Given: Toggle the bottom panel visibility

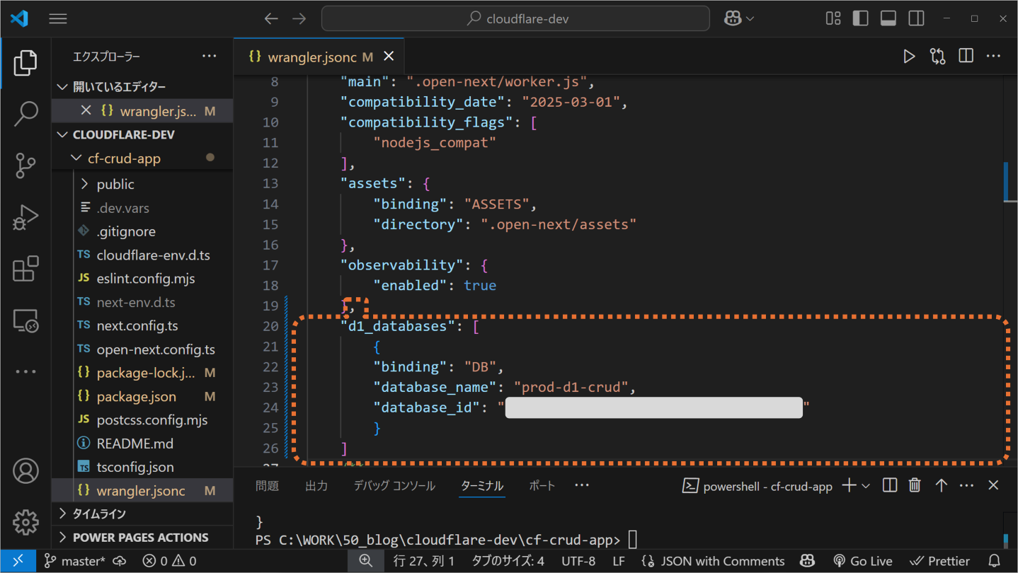Looking at the screenshot, I should 888,19.
